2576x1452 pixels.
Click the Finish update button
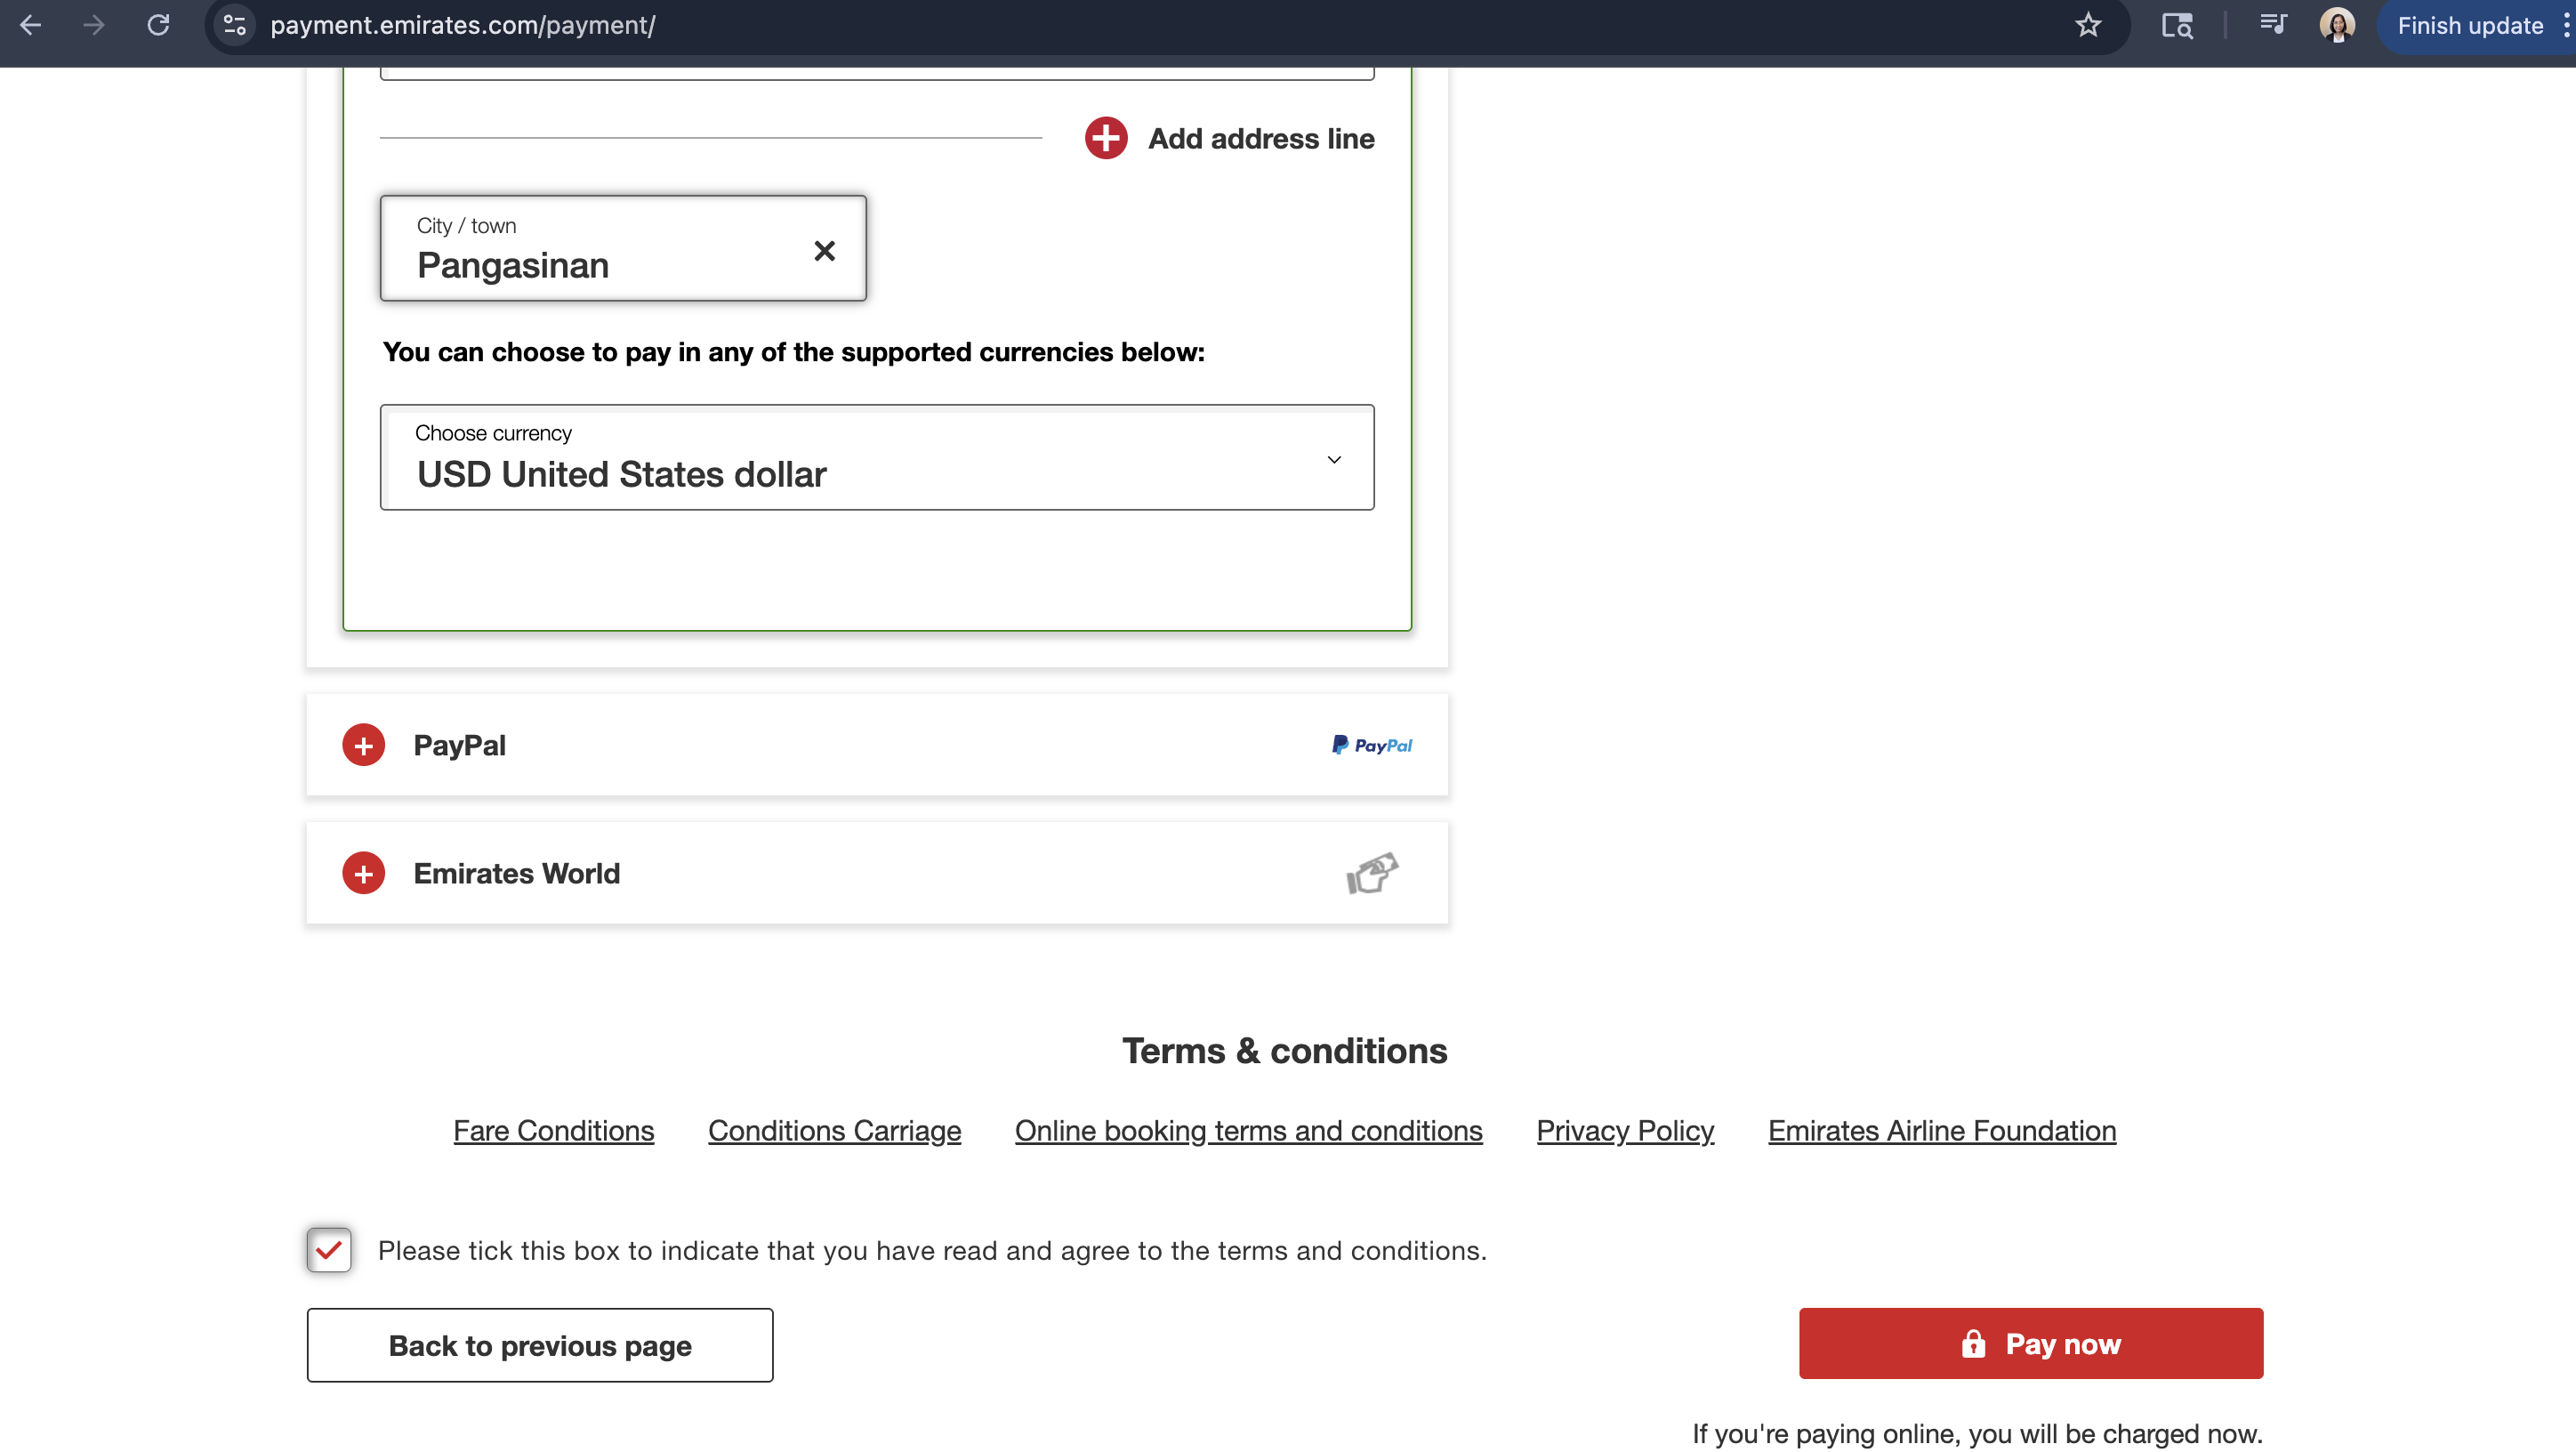(x=2470, y=25)
